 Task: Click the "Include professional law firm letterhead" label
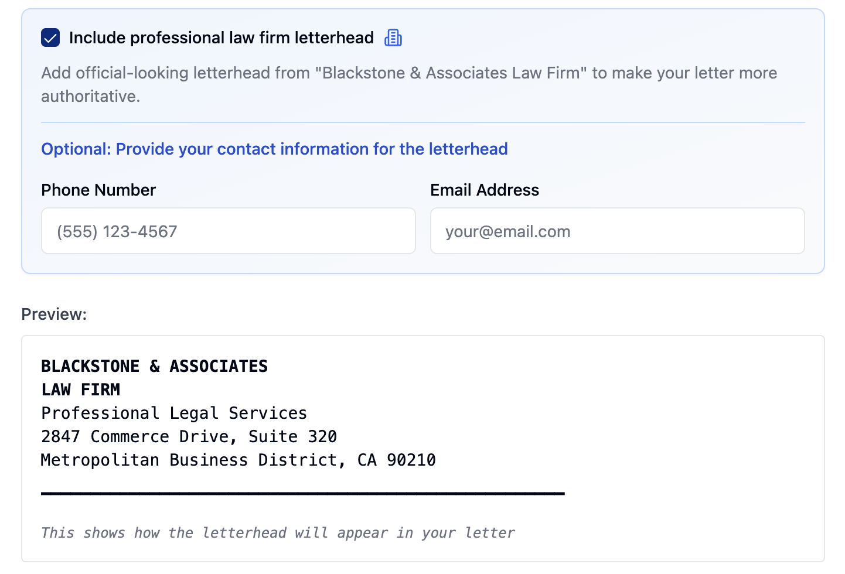222,38
